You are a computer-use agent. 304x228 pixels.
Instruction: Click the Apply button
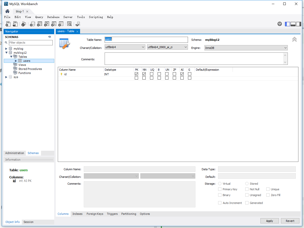[270, 221]
